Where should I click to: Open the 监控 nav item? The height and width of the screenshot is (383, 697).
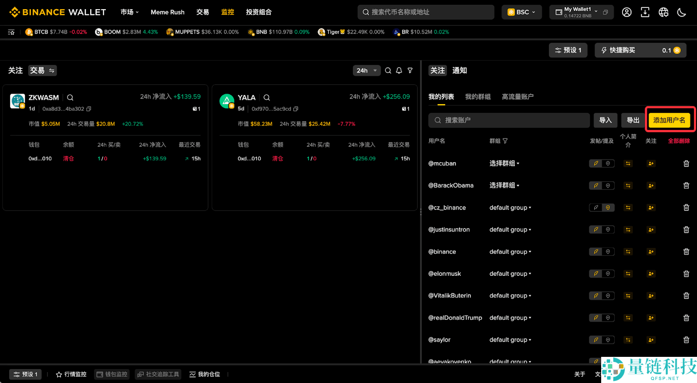tap(227, 12)
